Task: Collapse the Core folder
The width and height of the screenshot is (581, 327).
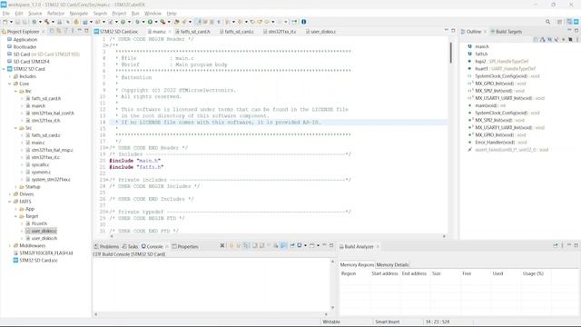Action: (x=10, y=84)
